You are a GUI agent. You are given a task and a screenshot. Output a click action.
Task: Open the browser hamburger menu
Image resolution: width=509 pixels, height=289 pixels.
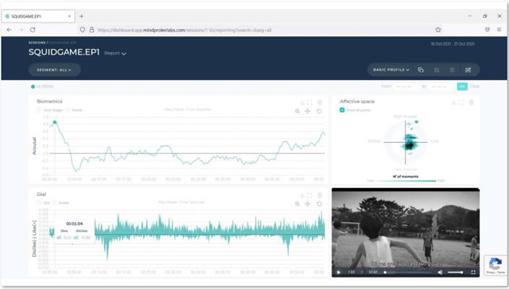tap(499, 30)
